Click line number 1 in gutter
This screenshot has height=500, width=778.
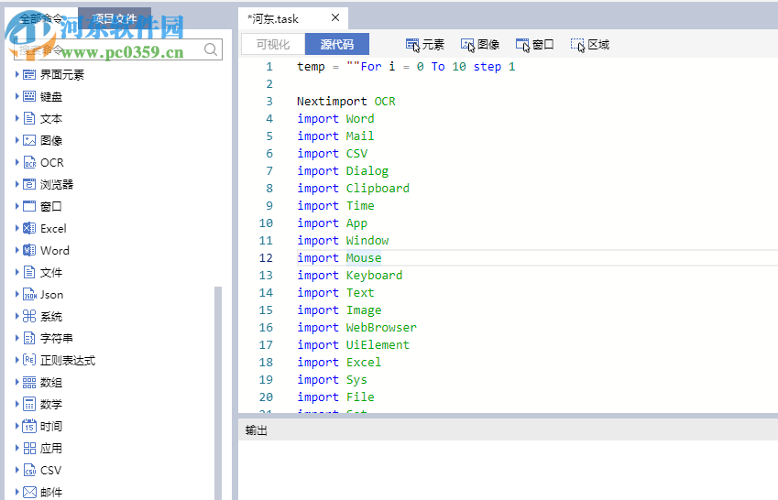[x=269, y=67]
